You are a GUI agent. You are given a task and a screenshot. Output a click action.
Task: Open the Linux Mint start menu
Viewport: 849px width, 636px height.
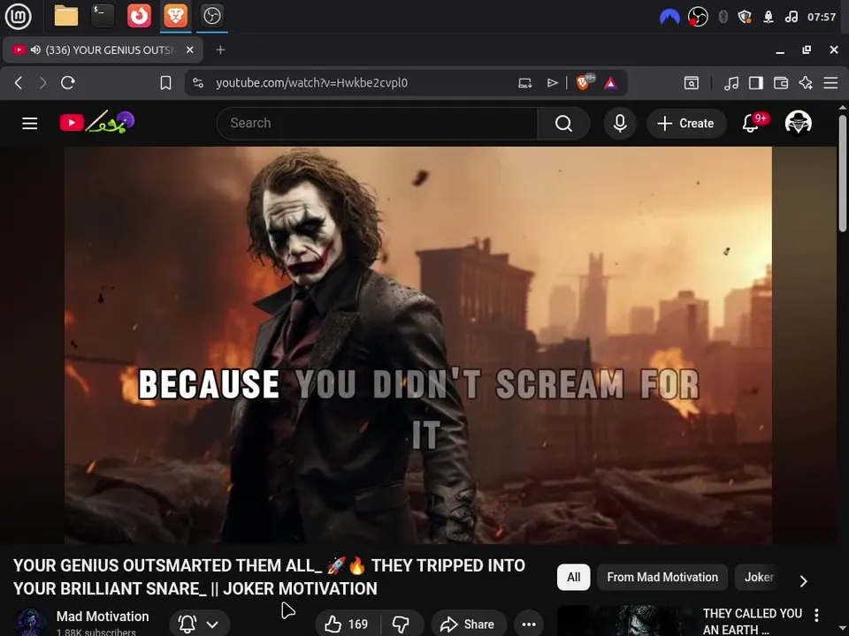18,16
